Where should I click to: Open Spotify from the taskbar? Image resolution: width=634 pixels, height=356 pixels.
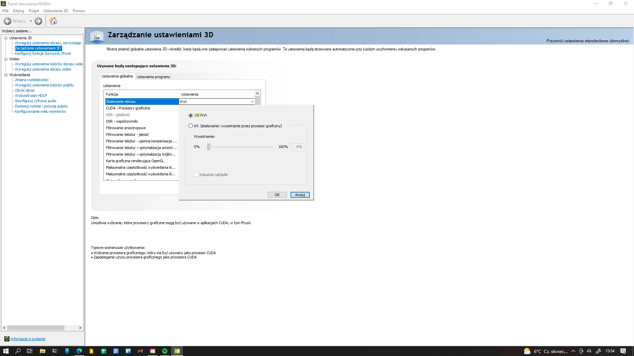pyautogui.click(x=165, y=351)
